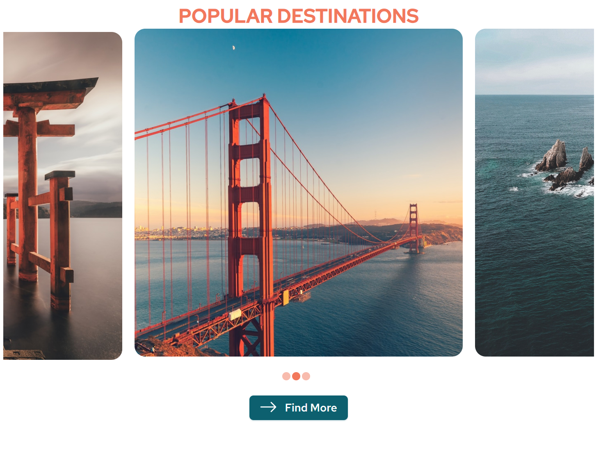
Task: Show the ocean rocks slide on right
Action: [535, 193]
